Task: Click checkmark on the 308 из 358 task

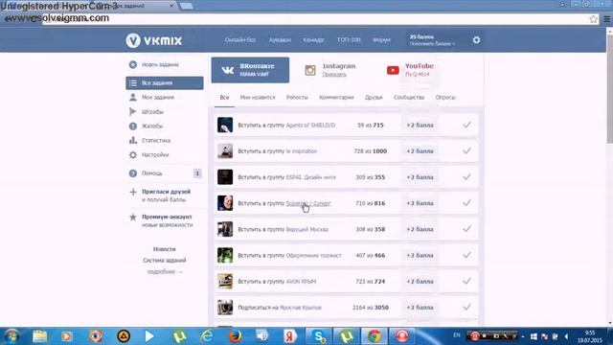Action: [x=466, y=229]
